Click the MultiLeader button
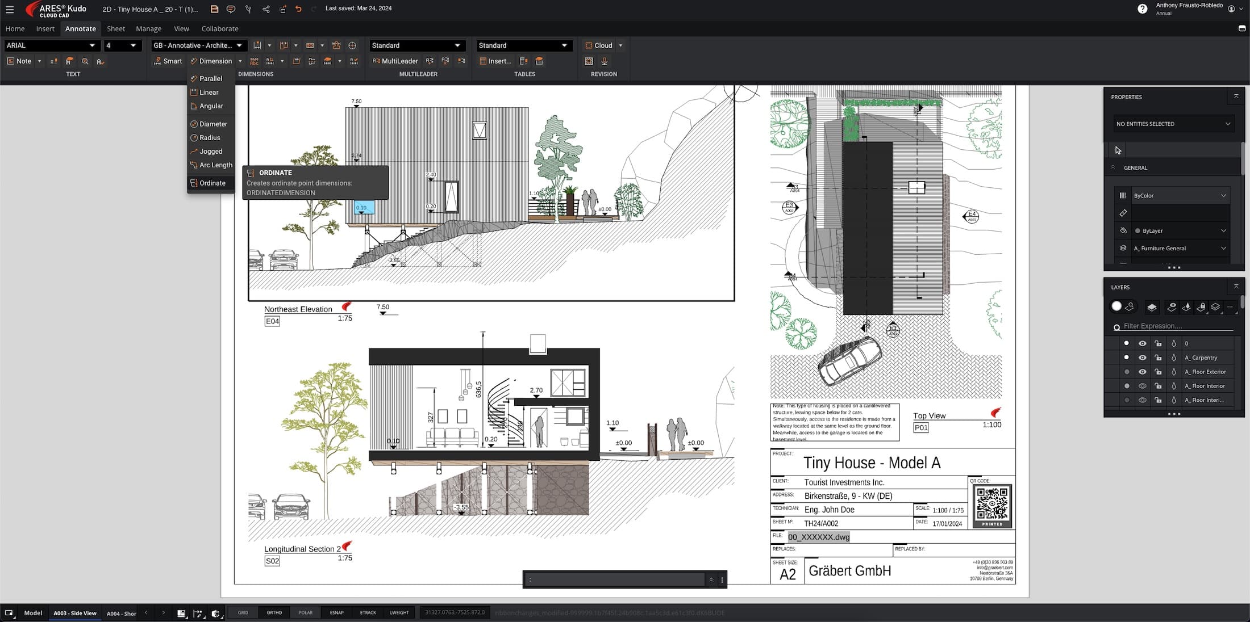This screenshot has width=1250, height=622. [x=395, y=61]
